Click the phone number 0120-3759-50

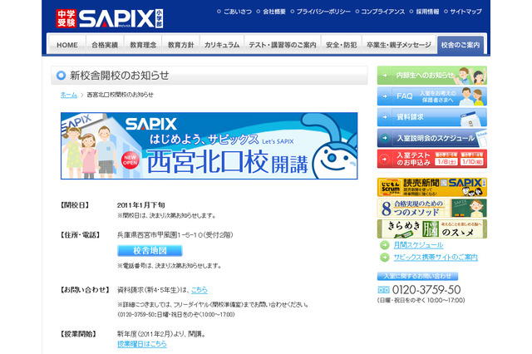[x=426, y=290]
